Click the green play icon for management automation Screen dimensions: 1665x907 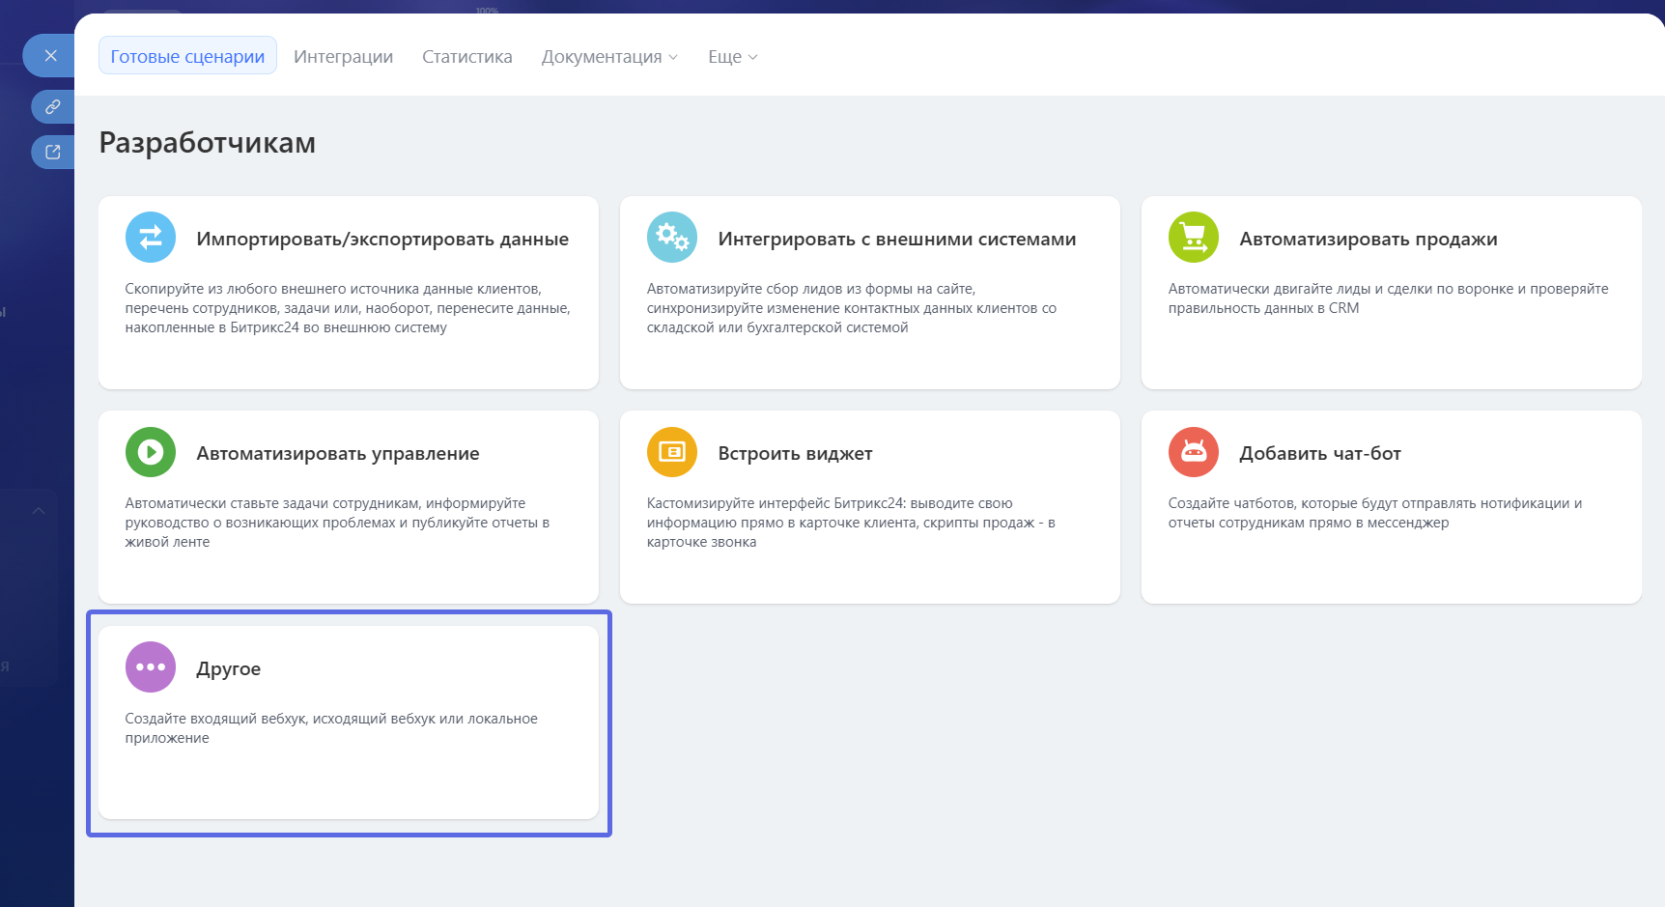tap(151, 452)
